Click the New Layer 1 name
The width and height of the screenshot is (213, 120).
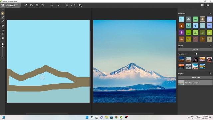click(193, 83)
